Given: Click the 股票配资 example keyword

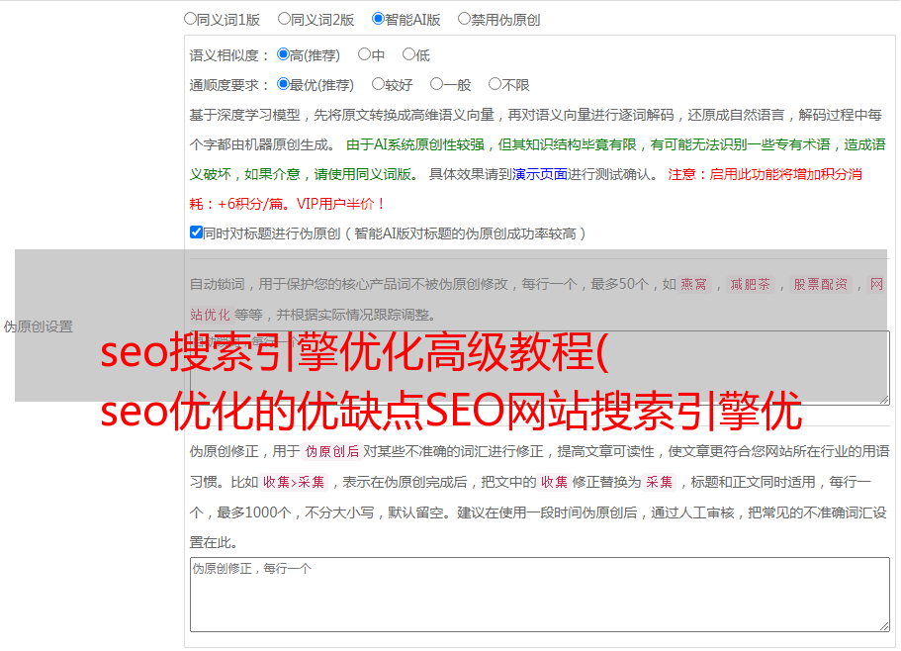Looking at the screenshot, I should (821, 284).
